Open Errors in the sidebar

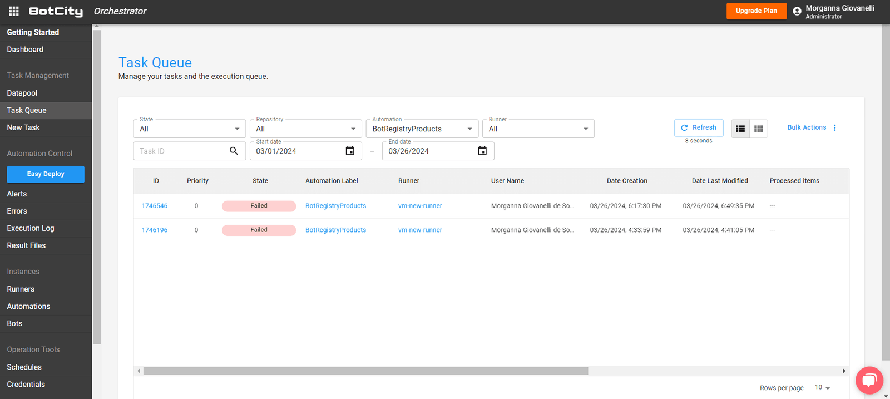point(17,211)
